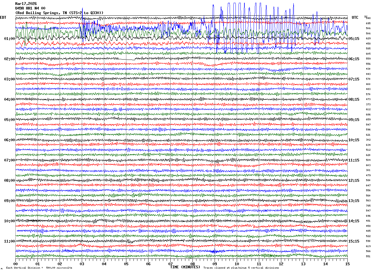
Task: Click the 'TIME (MINUTES)' axis title
Action: 185,267
